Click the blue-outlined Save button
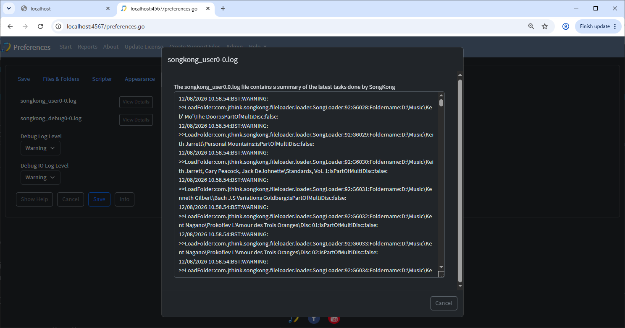625x328 pixels. tap(99, 199)
